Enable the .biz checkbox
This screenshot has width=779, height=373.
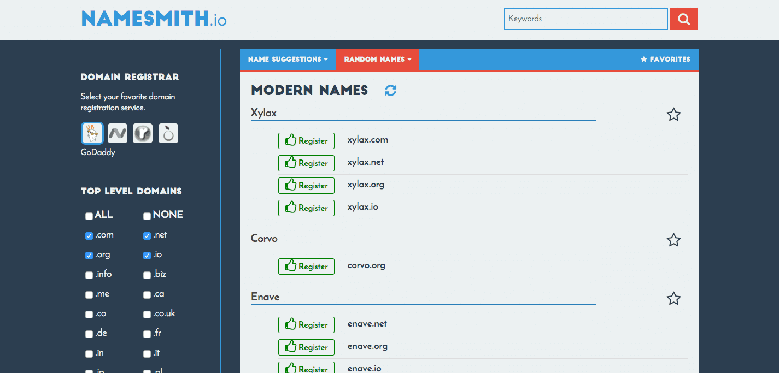click(x=147, y=275)
